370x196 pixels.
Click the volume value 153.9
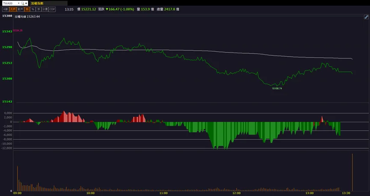point(145,9)
